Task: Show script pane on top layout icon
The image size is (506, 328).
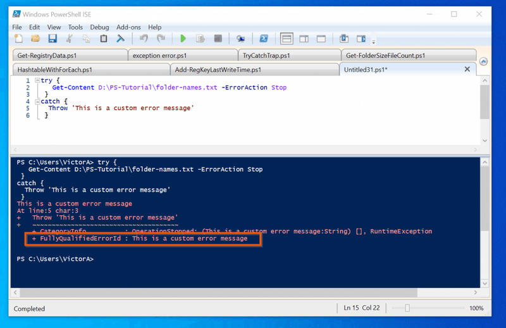Action: click(x=287, y=39)
